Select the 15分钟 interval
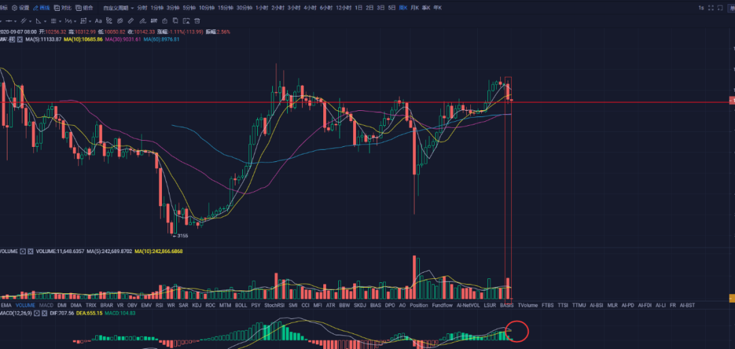The height and width of the screenshot is (349, 735). pyautogui.click(x=225, y=7)
